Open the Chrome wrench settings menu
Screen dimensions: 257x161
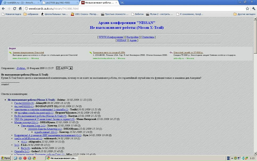254,9
